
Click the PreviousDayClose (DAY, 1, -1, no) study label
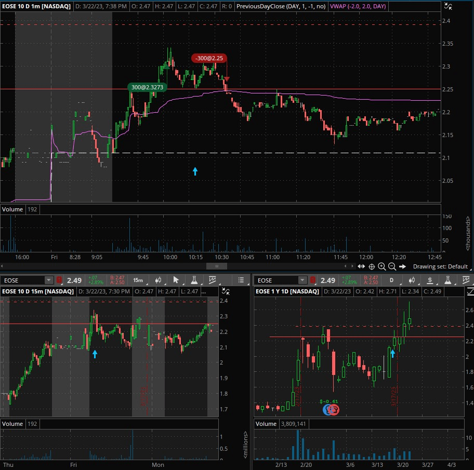(281, 6)
